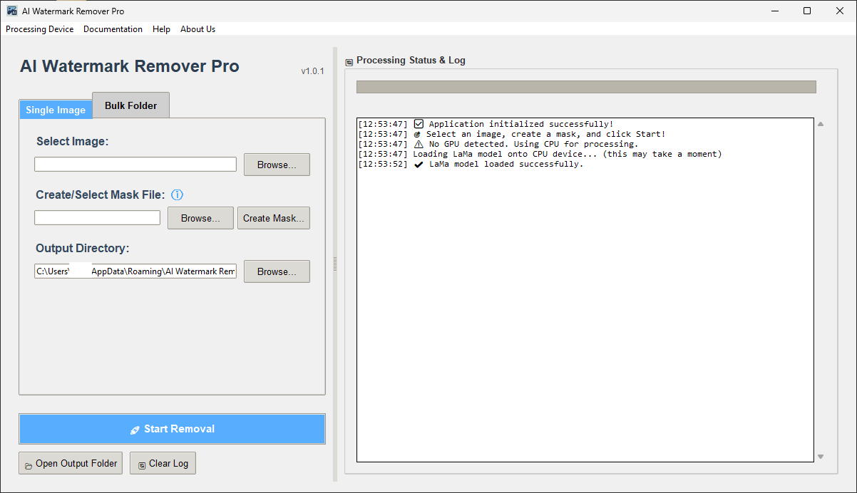
Task: Browse for the output directory
Action: point(277,271)
